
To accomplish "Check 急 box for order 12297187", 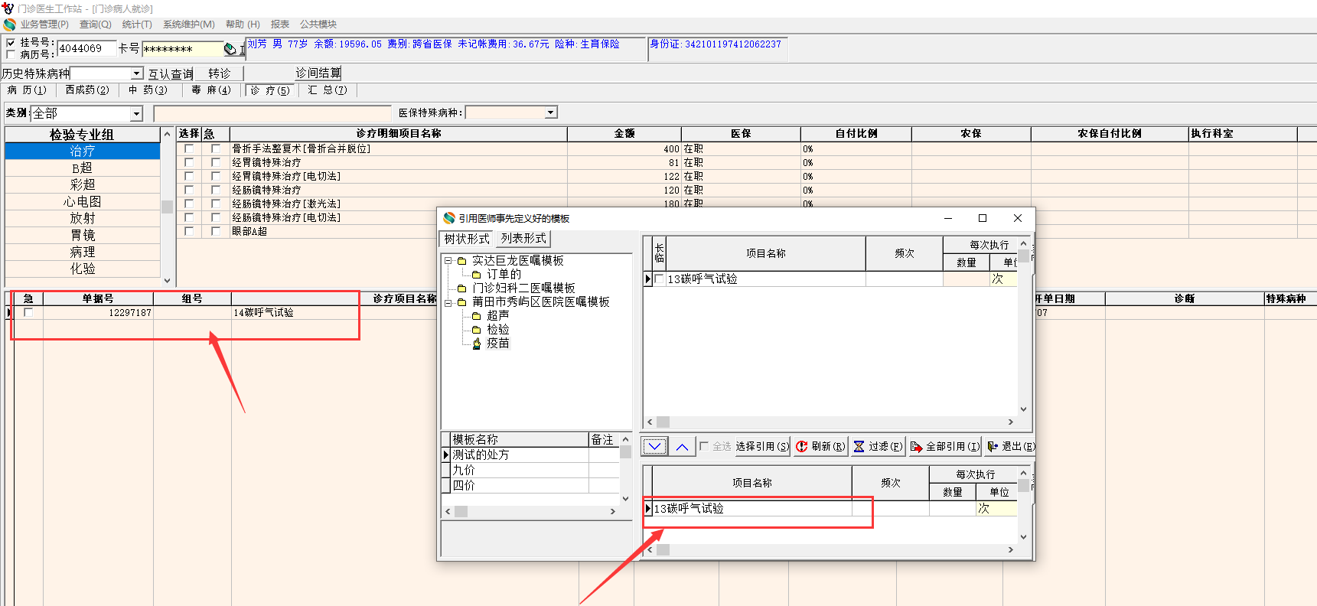I will point(28,312).
